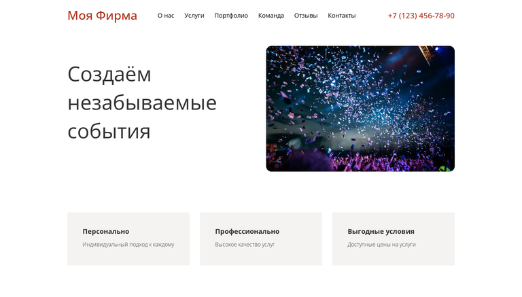Click the word незабываемые in the headline
The height and width of the screenshot is (297, 522).
click(x=142, y=103)
